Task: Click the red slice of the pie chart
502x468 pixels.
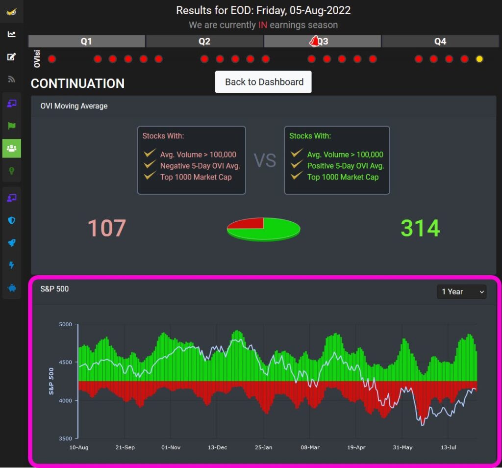Action: click(x=248, y=224)
